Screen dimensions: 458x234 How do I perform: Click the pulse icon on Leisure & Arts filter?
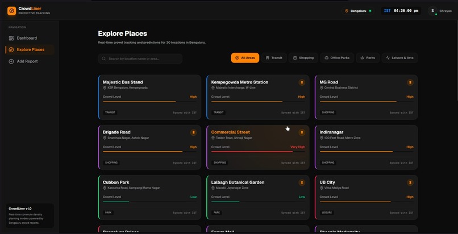(x=388, y=58)
